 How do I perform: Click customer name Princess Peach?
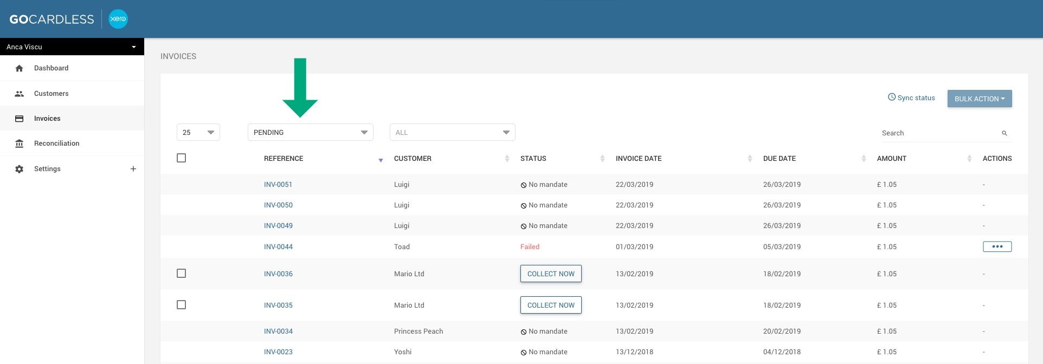click(419, 331)
